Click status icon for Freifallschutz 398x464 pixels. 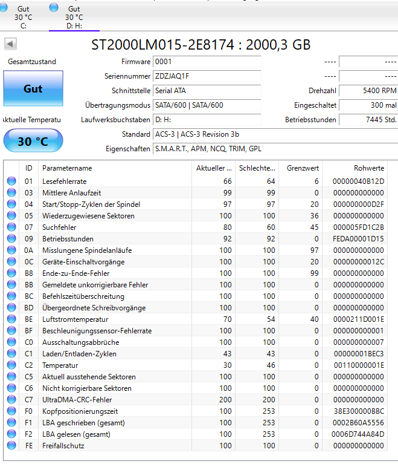11,445
